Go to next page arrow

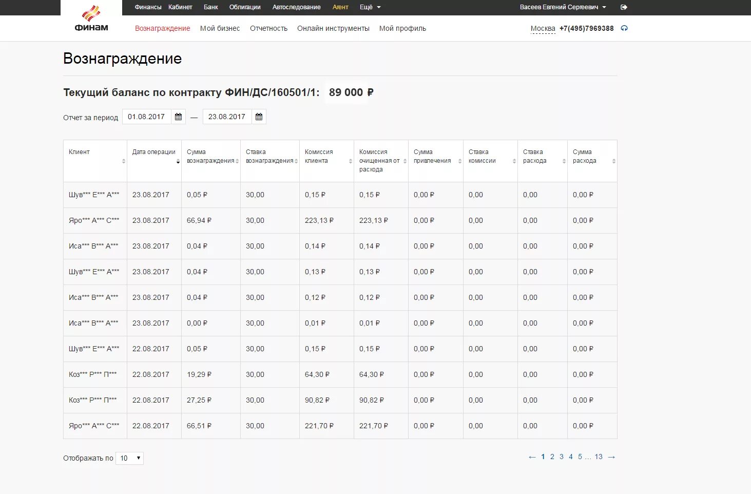pyautogui.click(x=611, y=457)
